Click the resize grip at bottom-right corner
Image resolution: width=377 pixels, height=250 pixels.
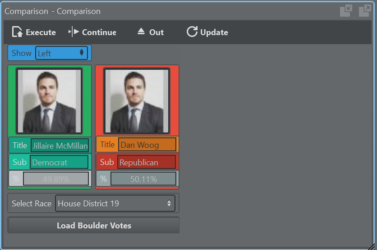[371, 245]
